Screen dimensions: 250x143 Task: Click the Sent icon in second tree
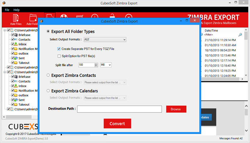16,100
